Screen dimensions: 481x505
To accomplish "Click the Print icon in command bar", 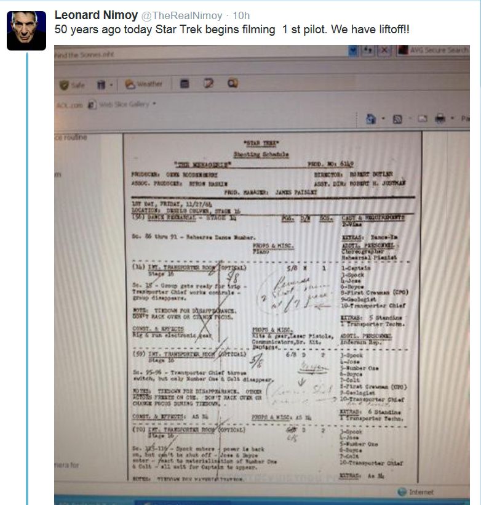I will [440, 119].
